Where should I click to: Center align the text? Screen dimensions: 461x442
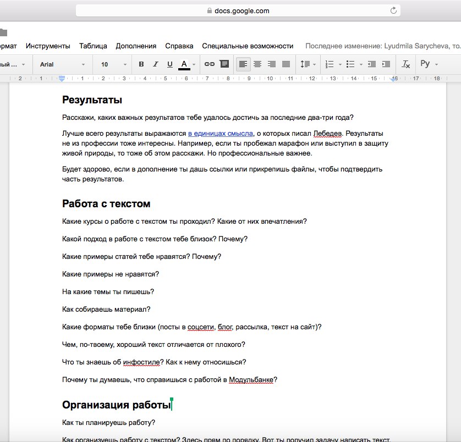click(x=257, y=64)
